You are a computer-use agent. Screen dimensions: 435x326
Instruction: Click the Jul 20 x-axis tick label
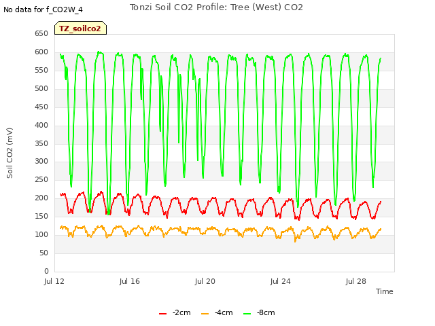205,281
